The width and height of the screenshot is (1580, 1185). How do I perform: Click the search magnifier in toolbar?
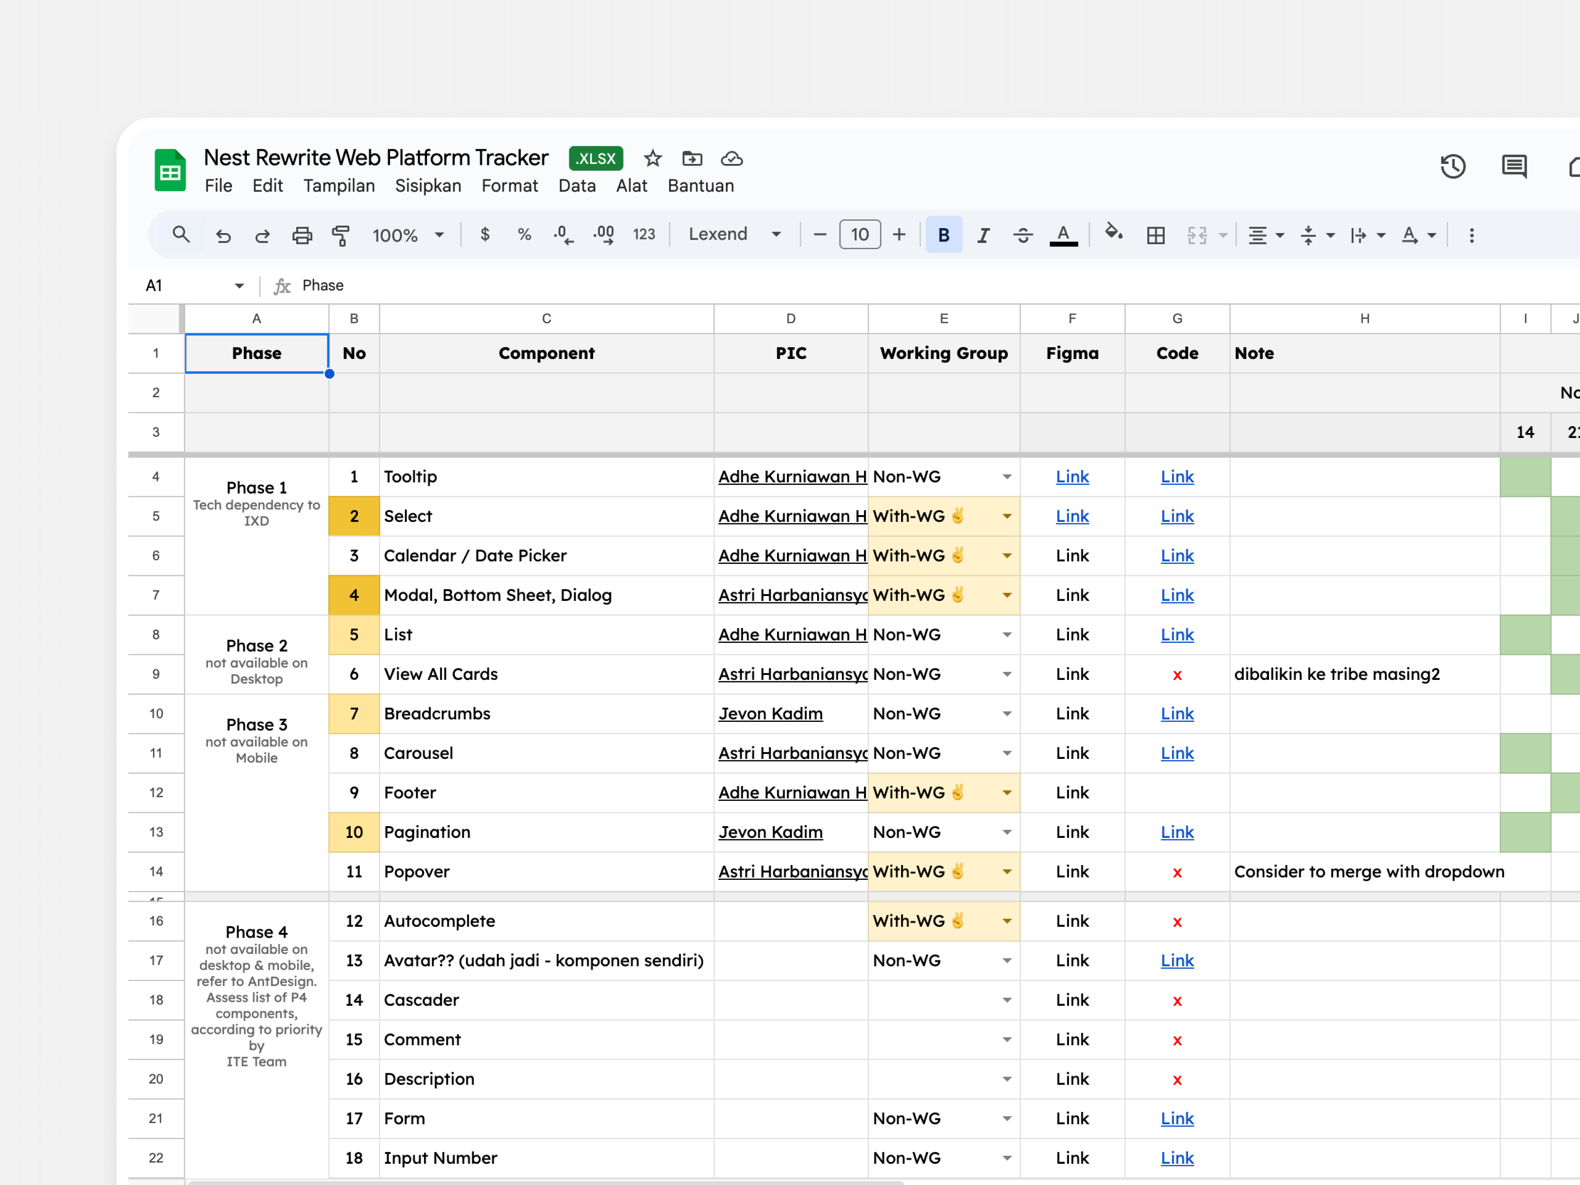click(181, 235)
